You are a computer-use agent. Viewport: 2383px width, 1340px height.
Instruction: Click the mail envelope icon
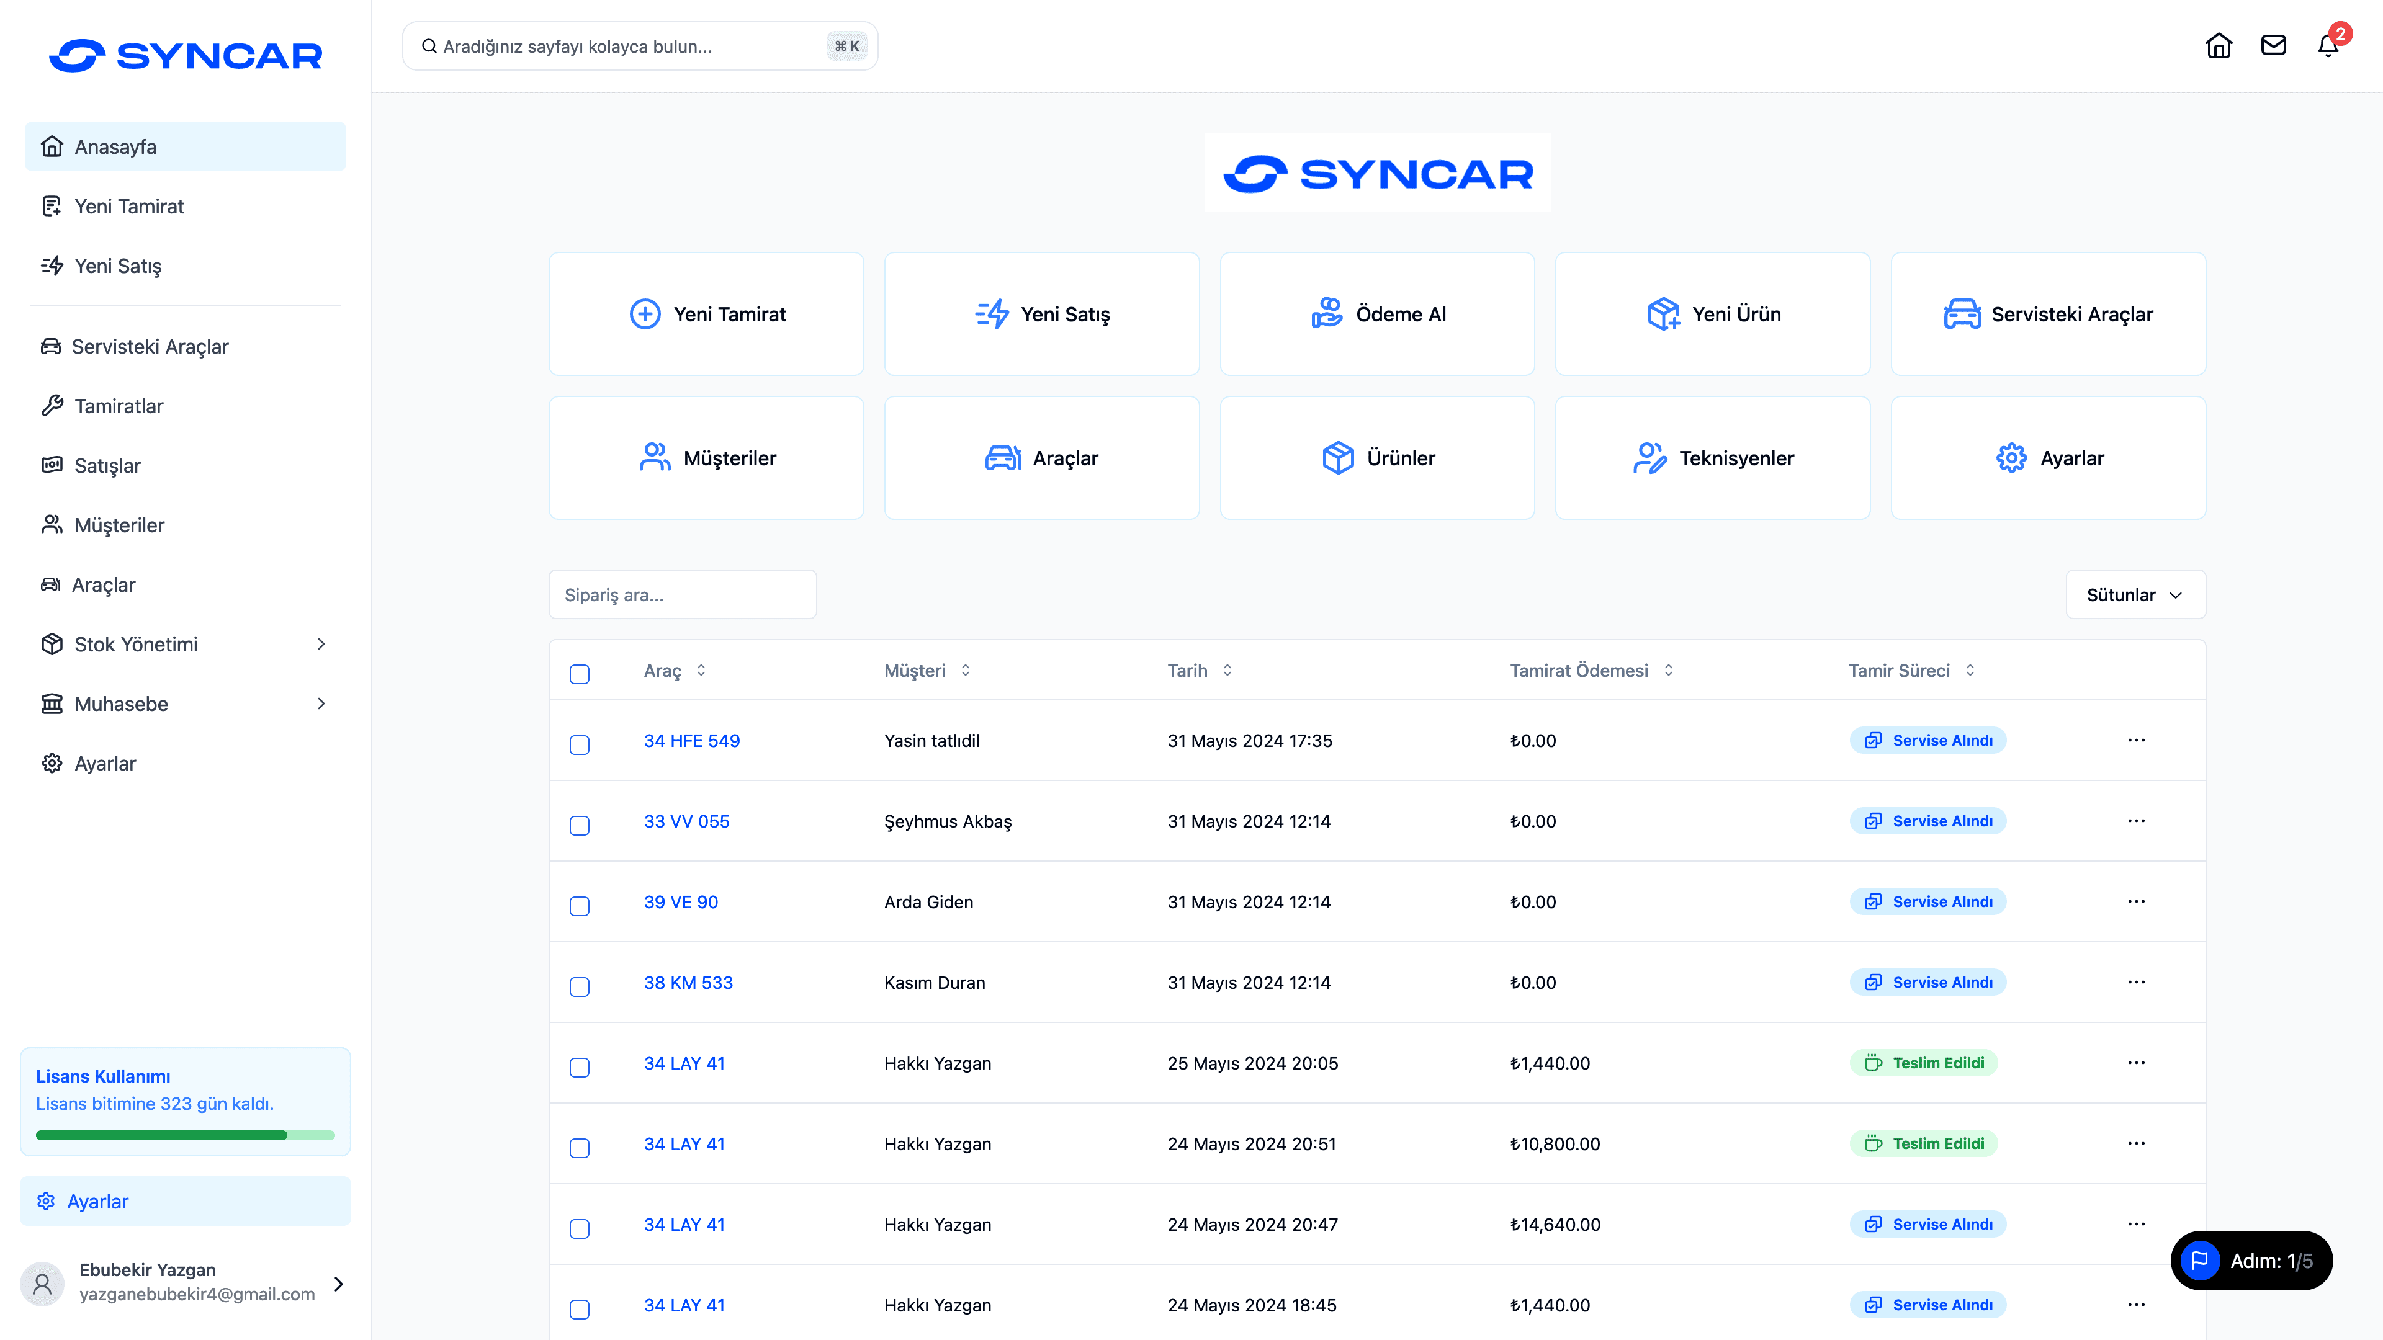pos(2273,45)
